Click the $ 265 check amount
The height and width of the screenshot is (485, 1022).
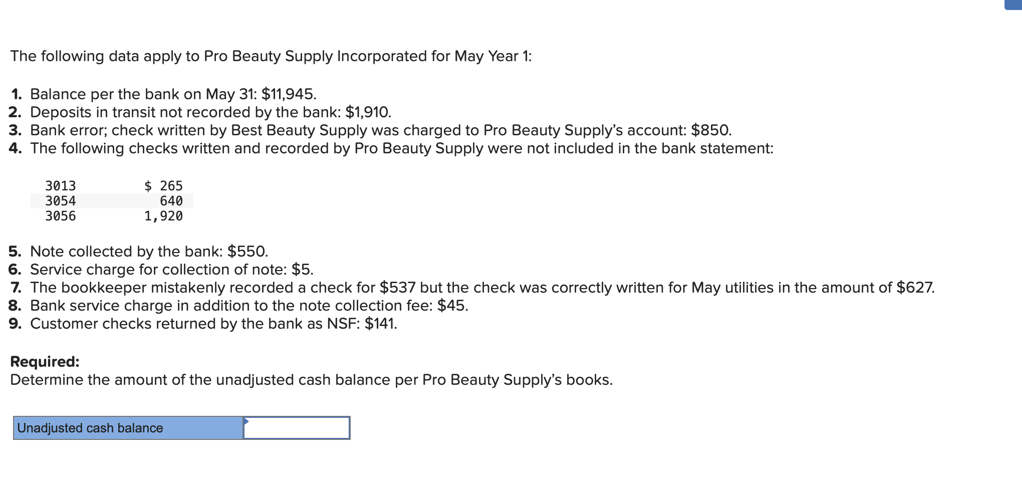(163, 186)
